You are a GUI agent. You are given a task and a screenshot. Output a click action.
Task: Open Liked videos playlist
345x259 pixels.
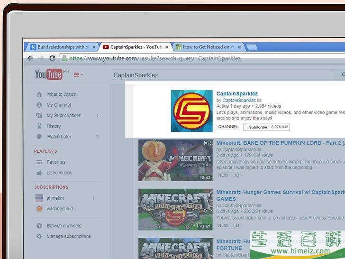pyautogui.click(x=59, y=173)
